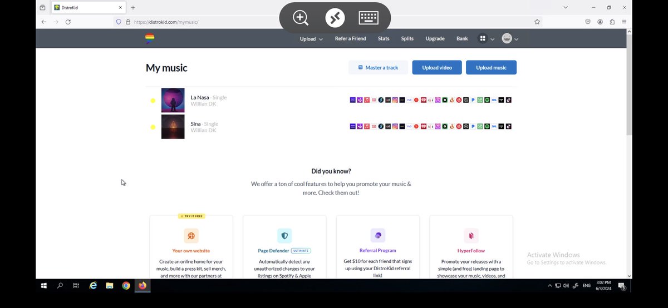Click the Pandora icon in Sina row
This screenshot has height=308, width=668.
click(x=473, y=126)
